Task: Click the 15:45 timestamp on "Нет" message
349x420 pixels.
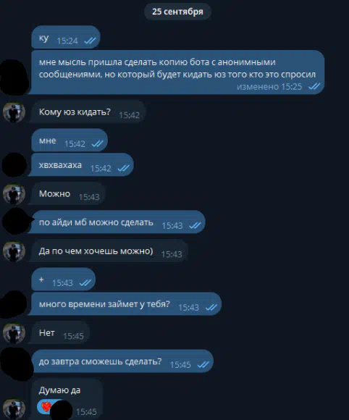Action: point(73,336)
